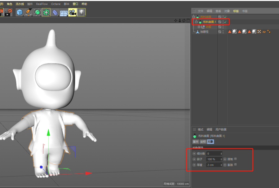
Task: Enable the 限制 checkbox
Action: coord(236,159)
